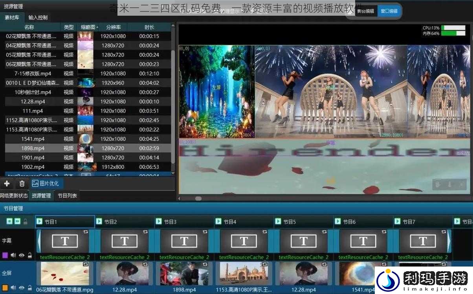Select the text clip in 节目1

coord(65,241)
